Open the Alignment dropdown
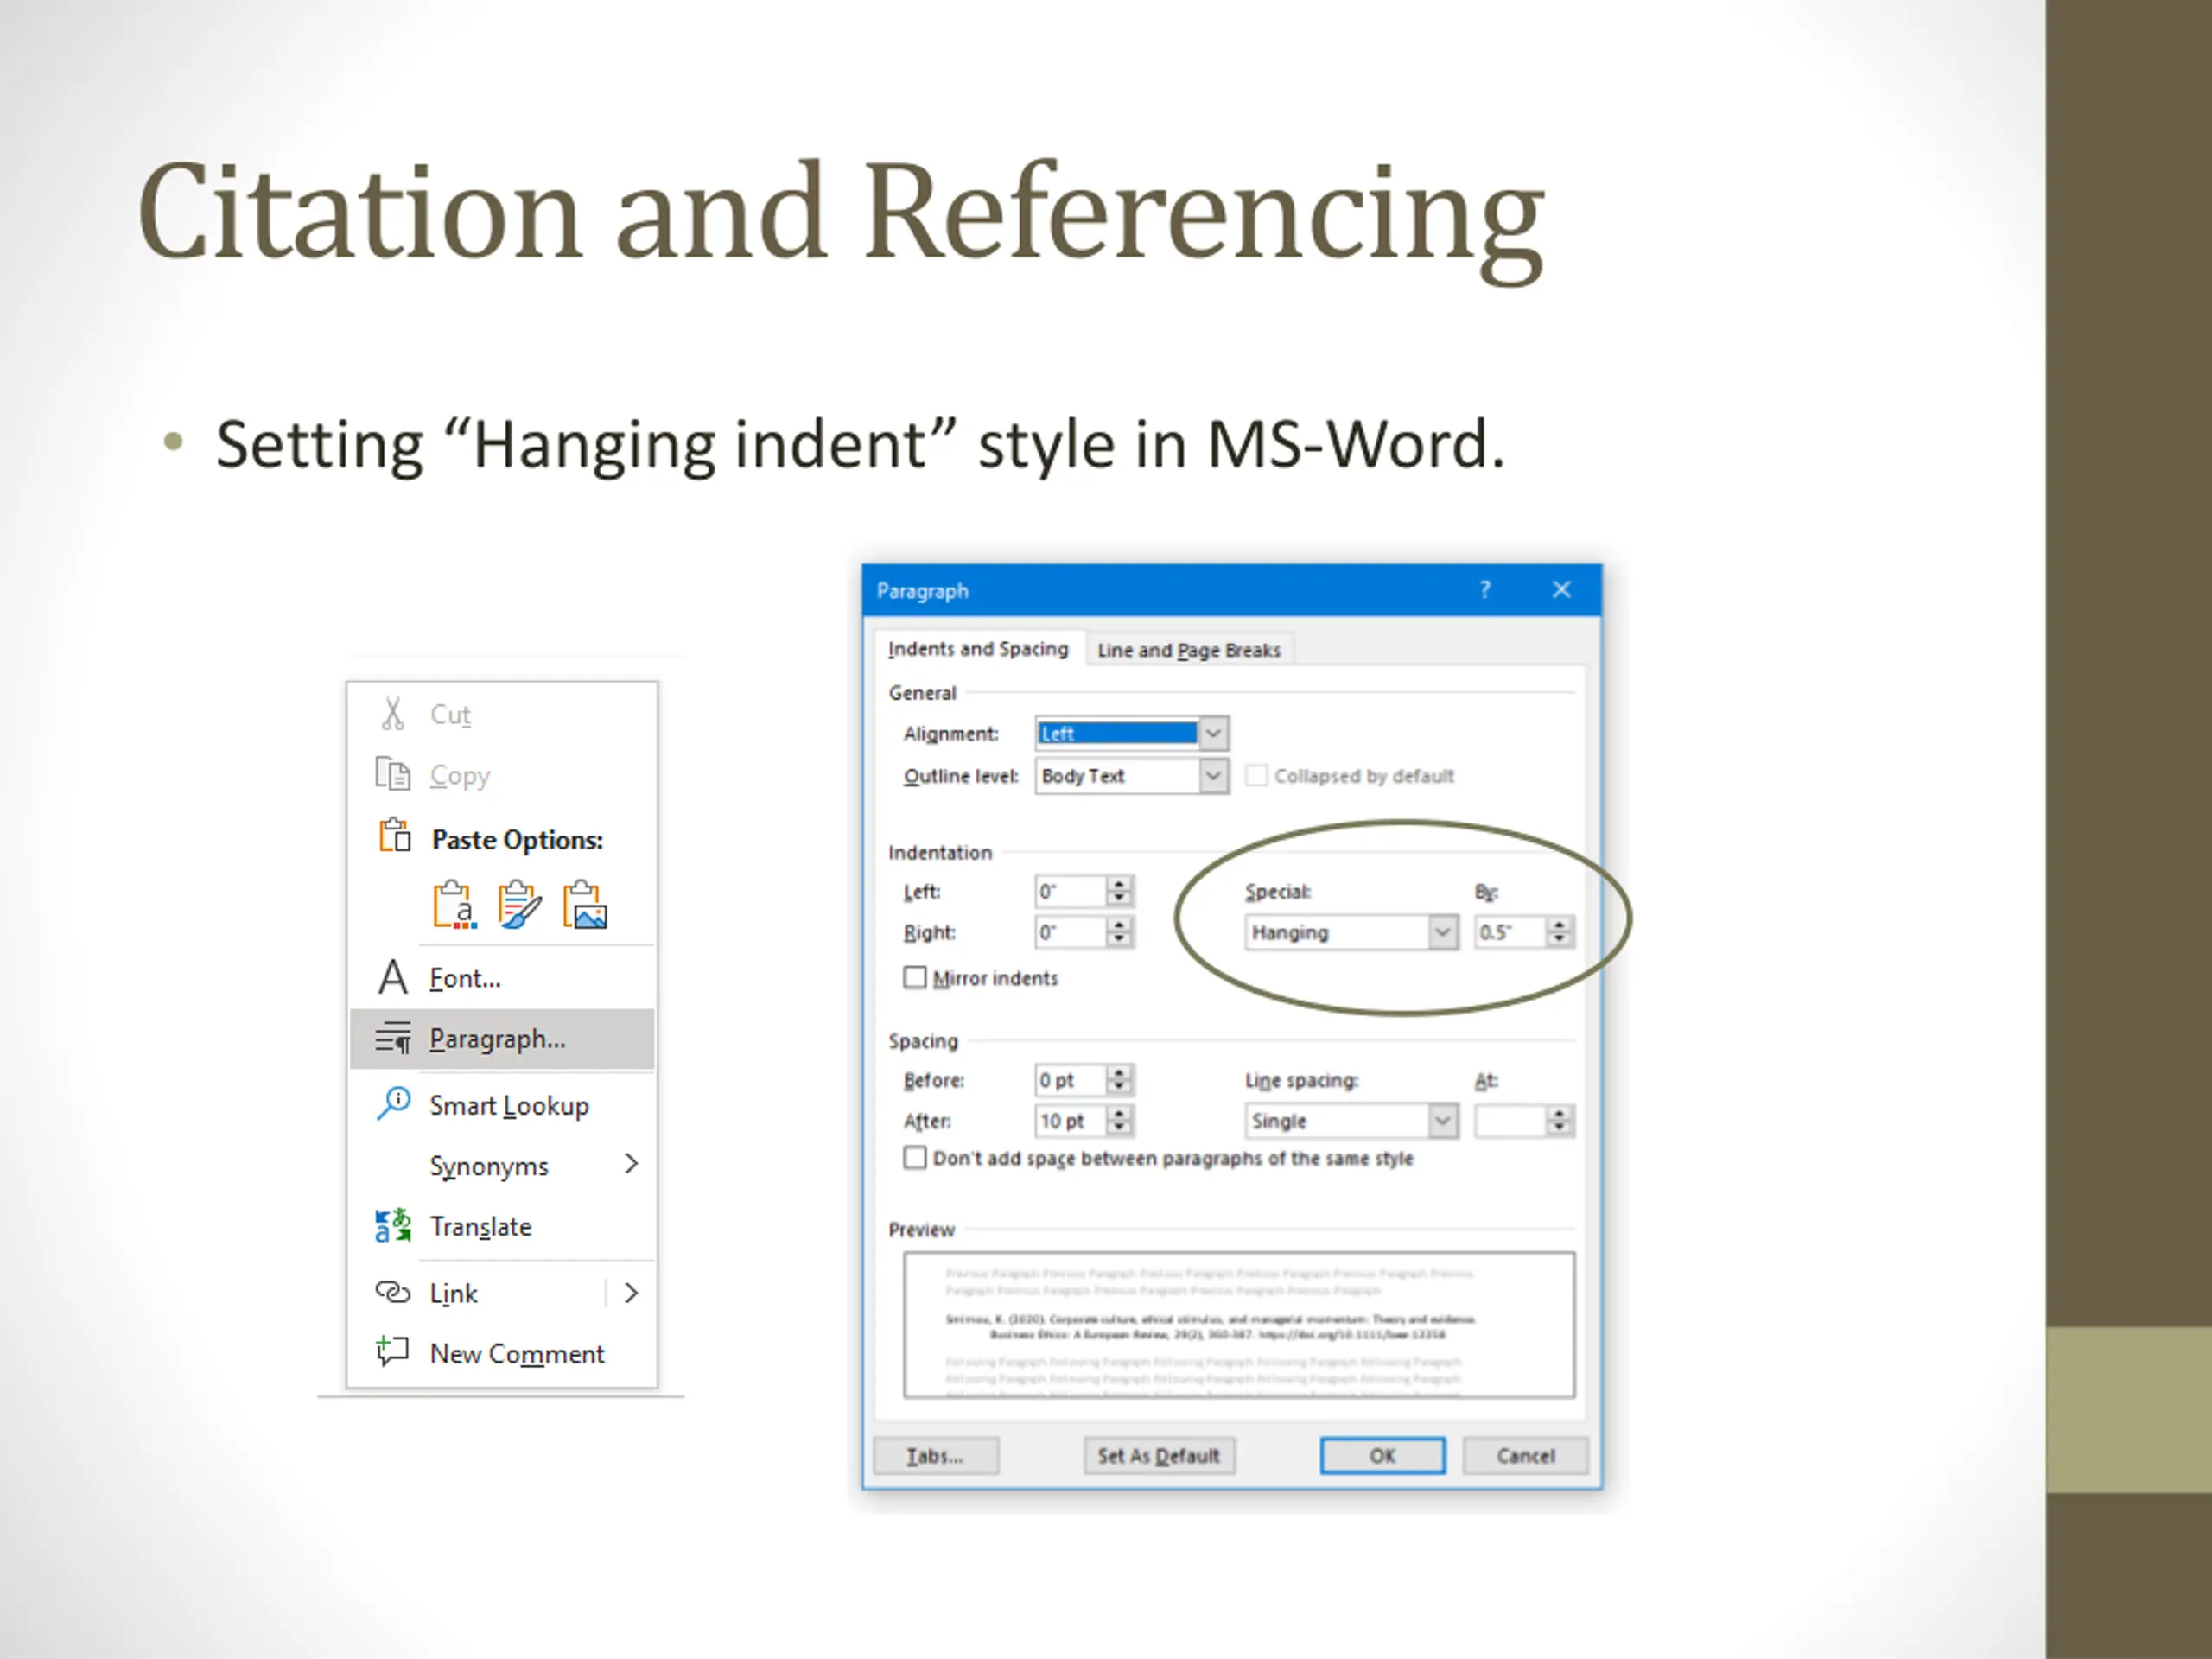Screen dimensions: 2212x1659 1213,733
